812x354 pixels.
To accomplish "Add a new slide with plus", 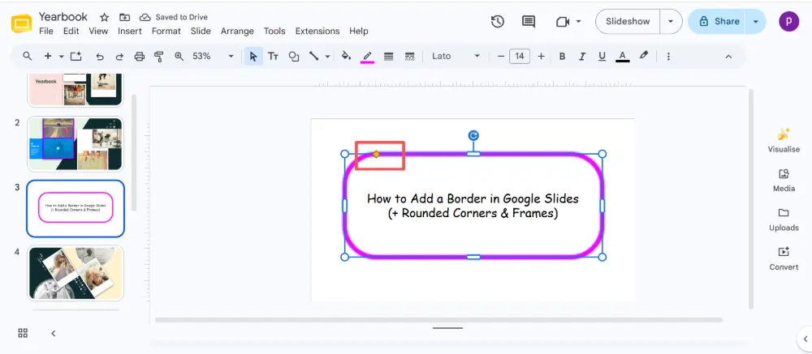I will pos(48,57).
